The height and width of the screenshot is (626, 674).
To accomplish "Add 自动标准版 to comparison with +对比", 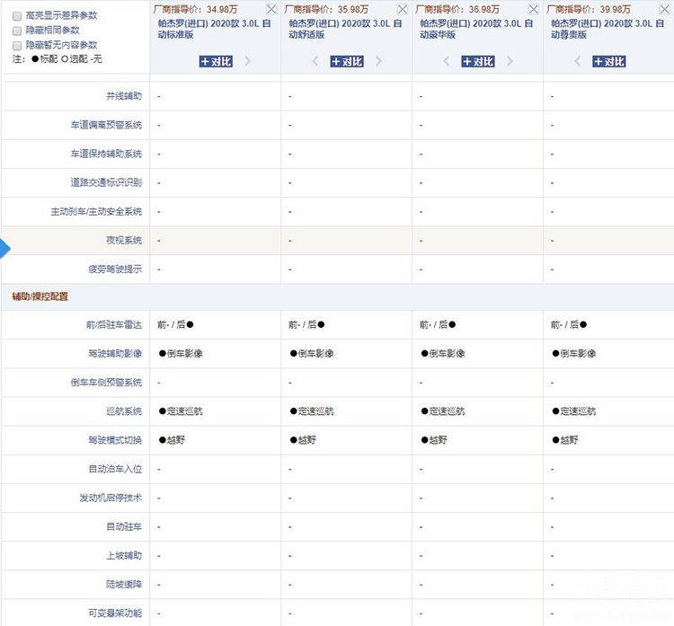I will tap(216, 62).
